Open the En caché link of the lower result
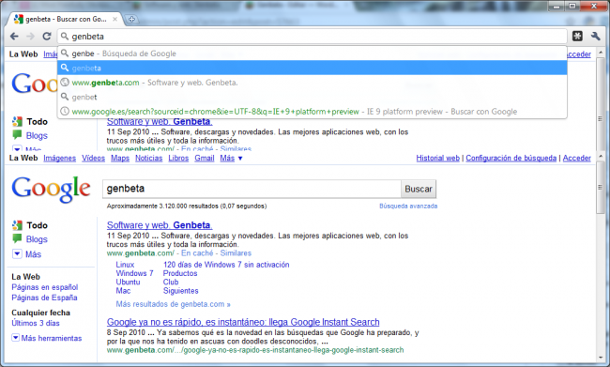The image size is (610, 367). tap(197, 253)
